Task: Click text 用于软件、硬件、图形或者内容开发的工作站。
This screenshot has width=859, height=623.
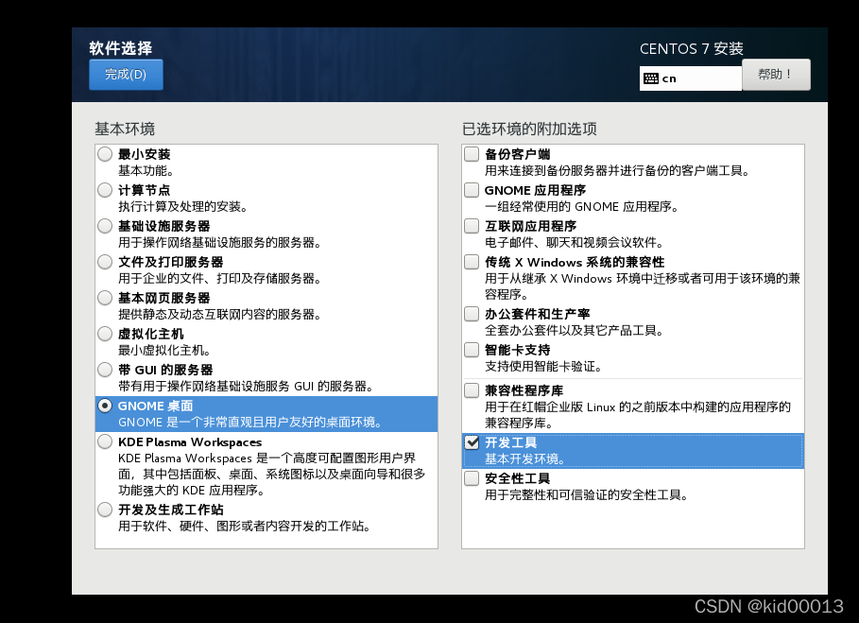Action: pos(245,527)
